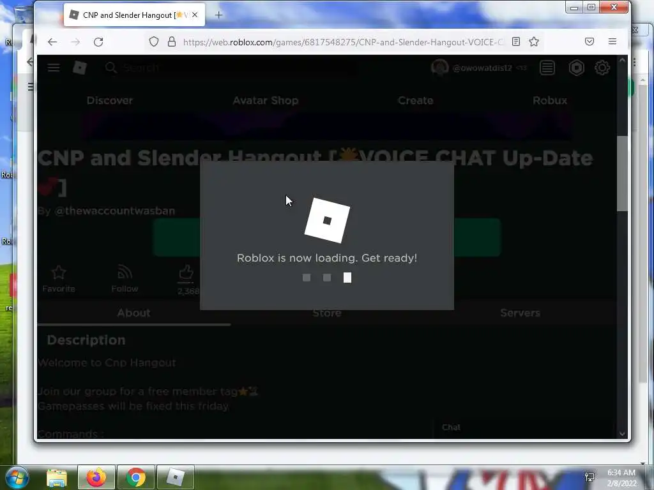654x490 pixels.
Task: Save page to Pocket icon
Action: [x=589, y=41]
